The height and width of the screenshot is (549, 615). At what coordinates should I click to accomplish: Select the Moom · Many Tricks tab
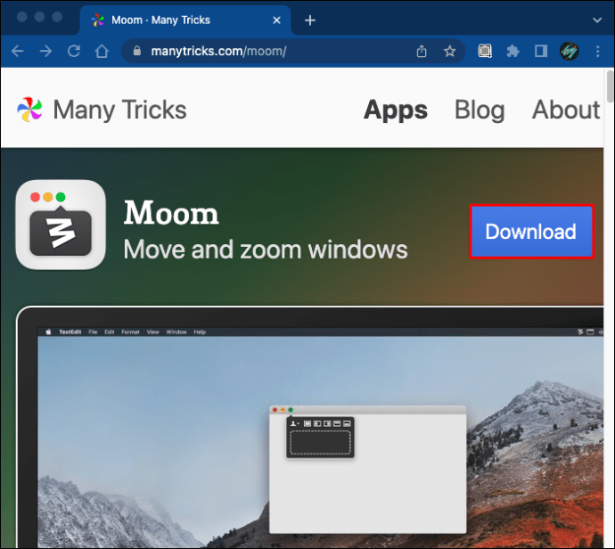tap(185, 20)
